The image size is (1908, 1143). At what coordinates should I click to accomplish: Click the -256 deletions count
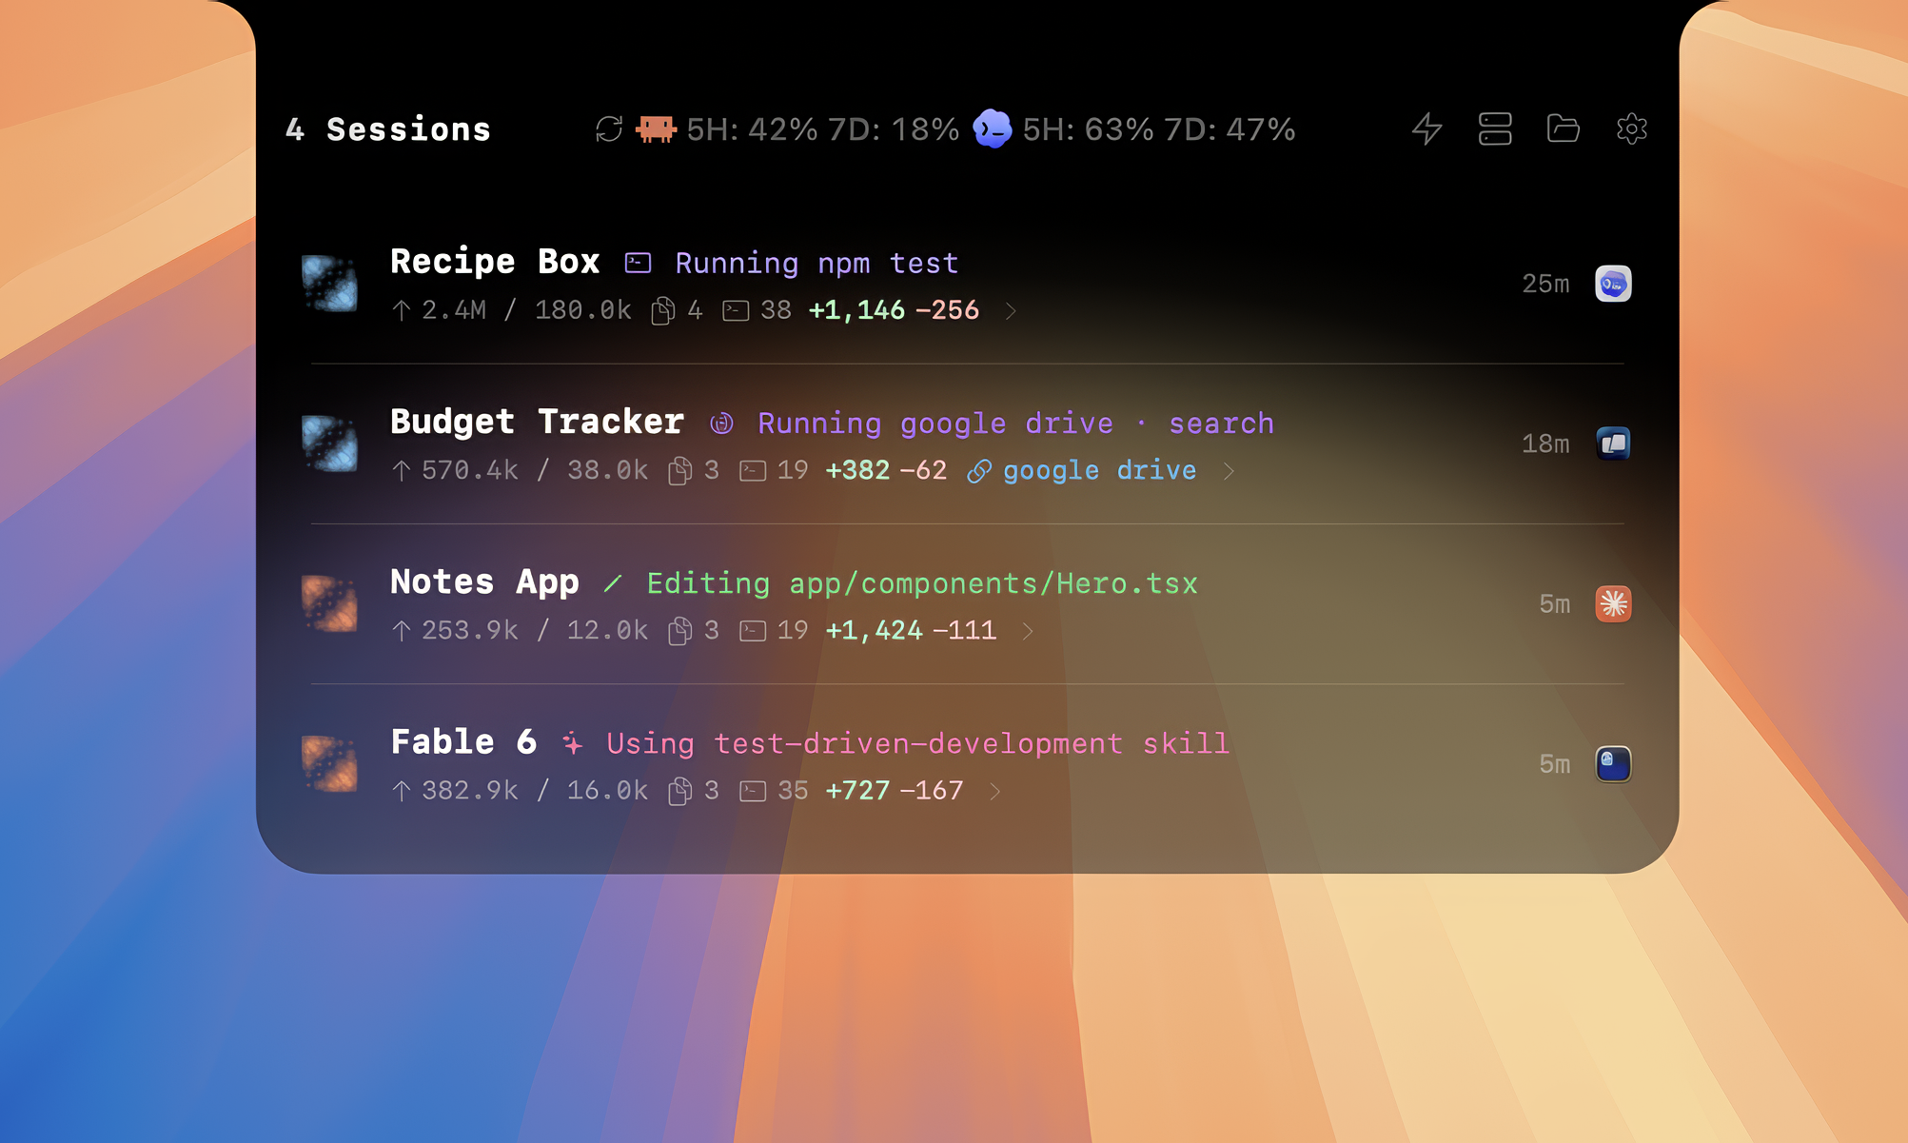[x=947, y=310]
